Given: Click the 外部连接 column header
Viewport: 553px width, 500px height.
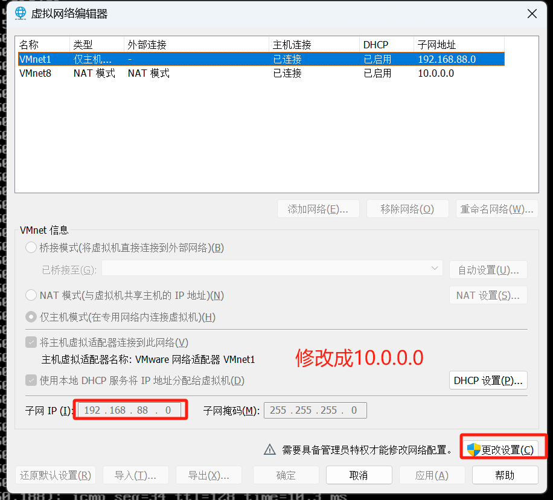Looking at the screenshot, I should tap(196, 45).
